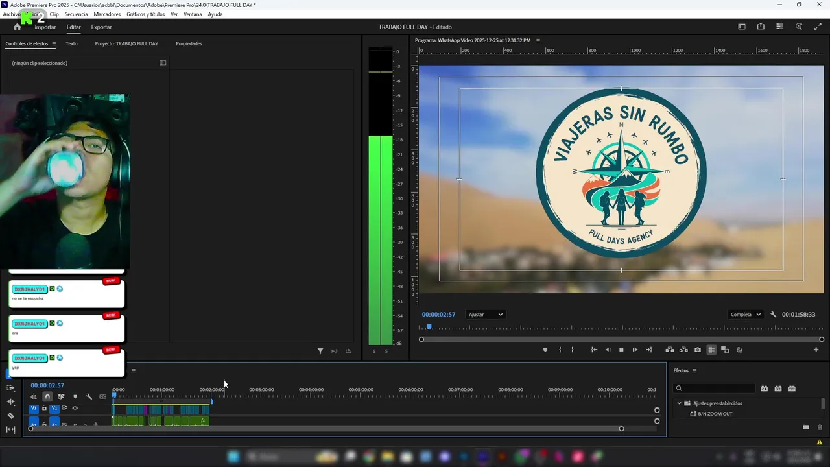Toggle comparison view button

725,350
